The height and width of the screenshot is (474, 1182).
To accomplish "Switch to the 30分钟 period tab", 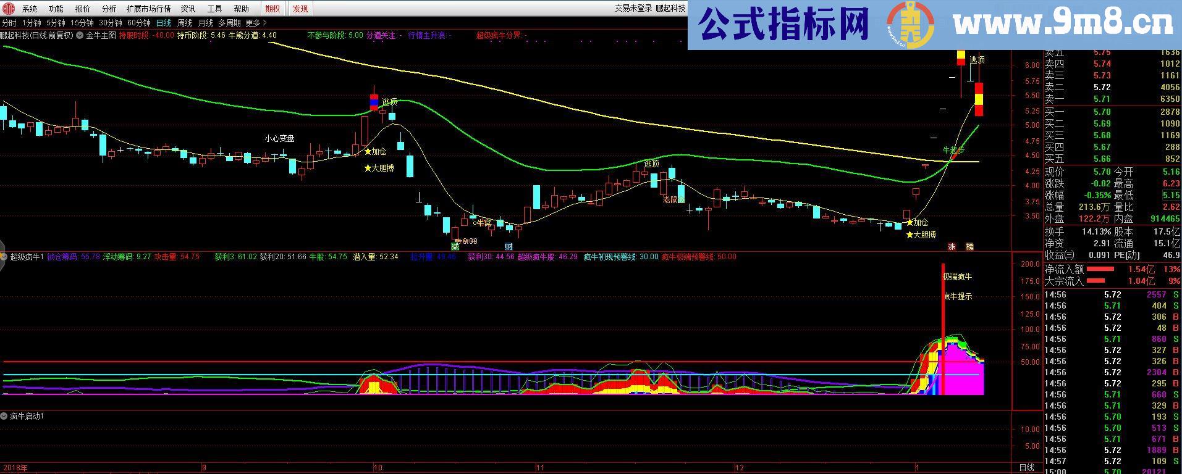I will click(111, 23).
